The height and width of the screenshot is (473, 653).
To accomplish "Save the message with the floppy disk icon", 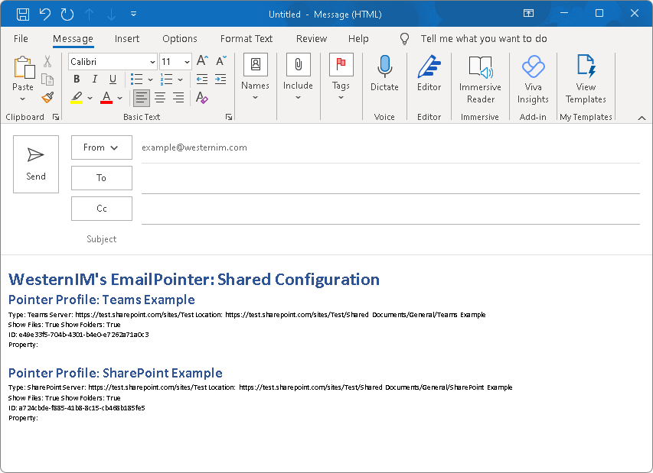I will (23, 14).
